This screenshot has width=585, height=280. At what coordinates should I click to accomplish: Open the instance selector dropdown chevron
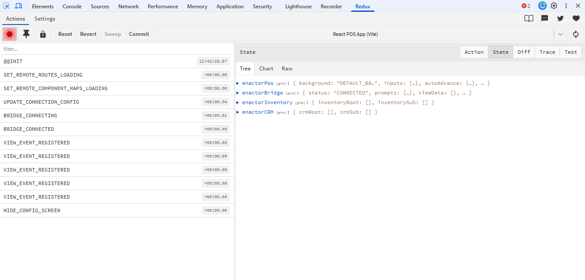(561, 34)
